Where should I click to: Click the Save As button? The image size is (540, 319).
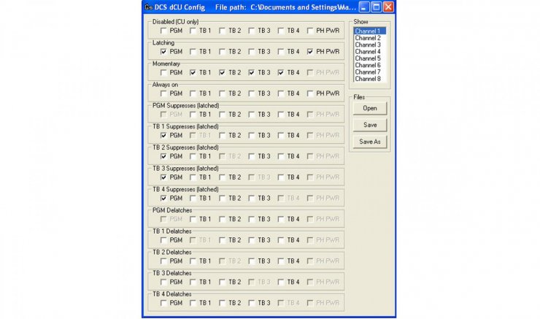[x=369, y=142]
